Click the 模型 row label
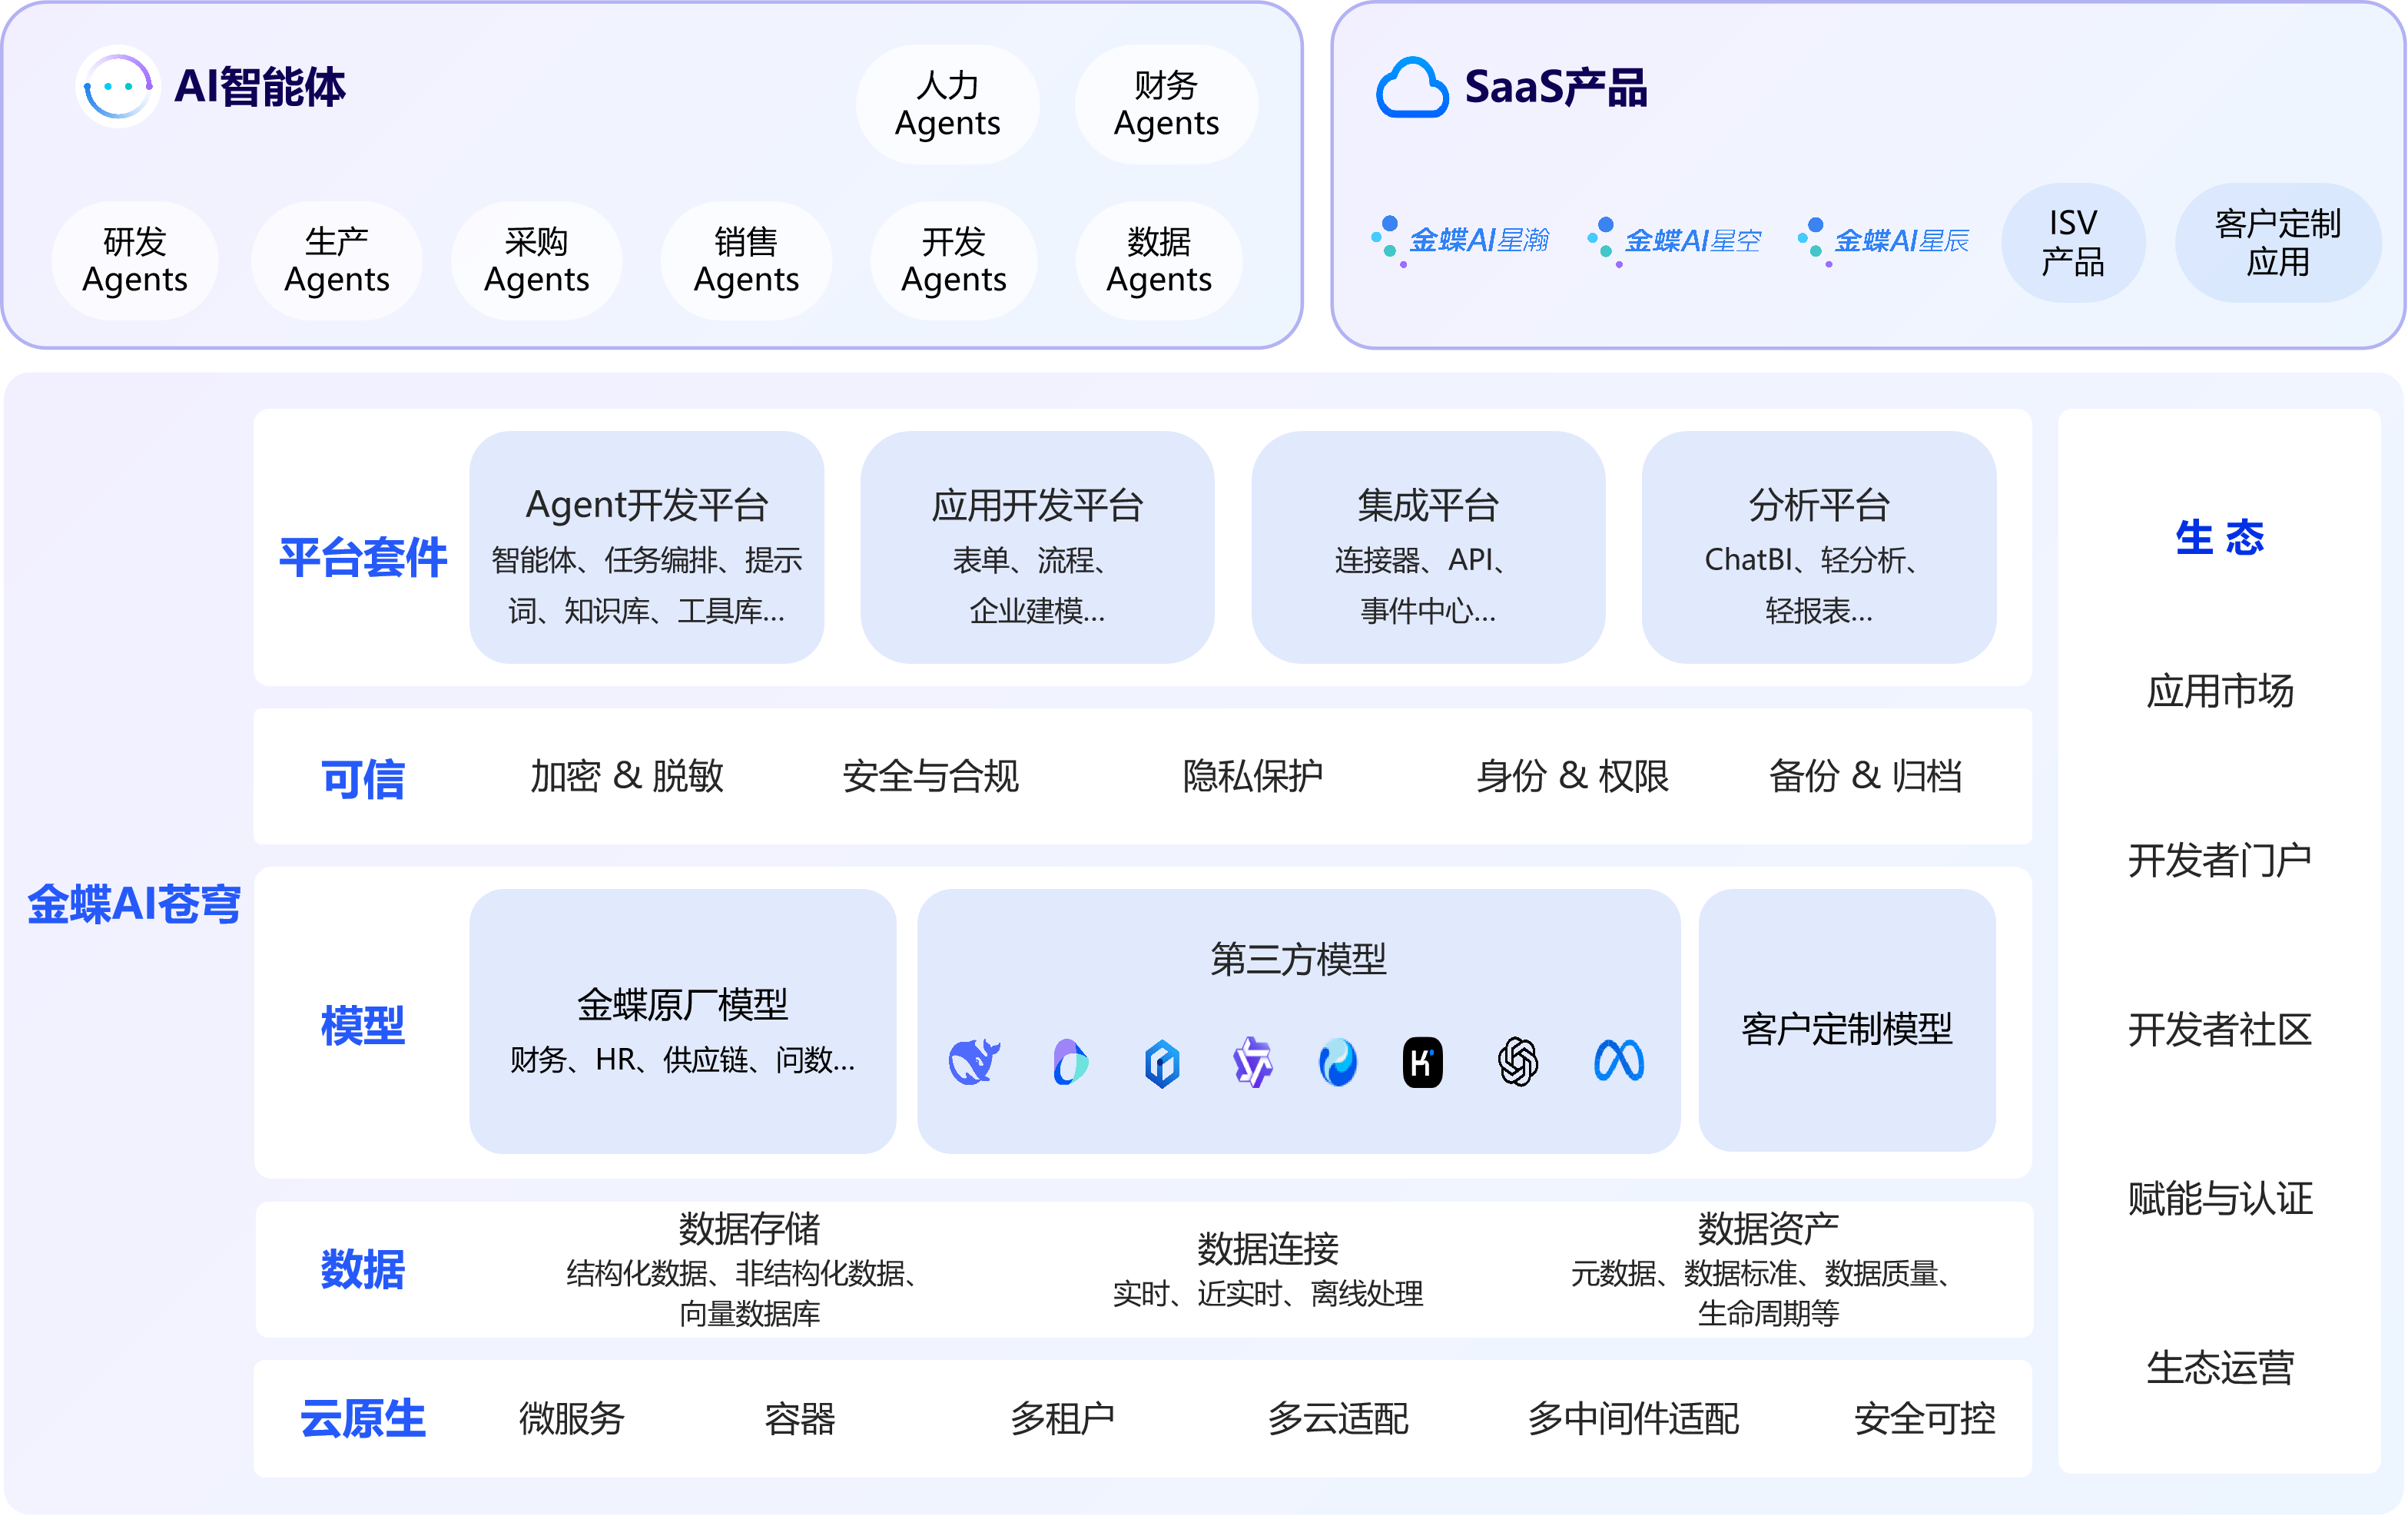Viewport: 2408px width, 1519px height. click(363, 1025)
